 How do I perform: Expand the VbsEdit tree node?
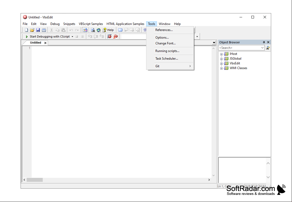[221, 64]
